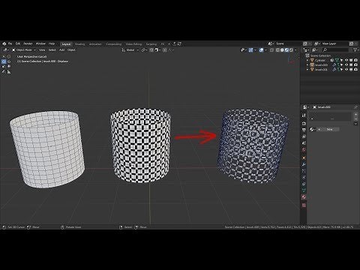Open the viewport View menu
360x270 pixels.
coord(42,50)
